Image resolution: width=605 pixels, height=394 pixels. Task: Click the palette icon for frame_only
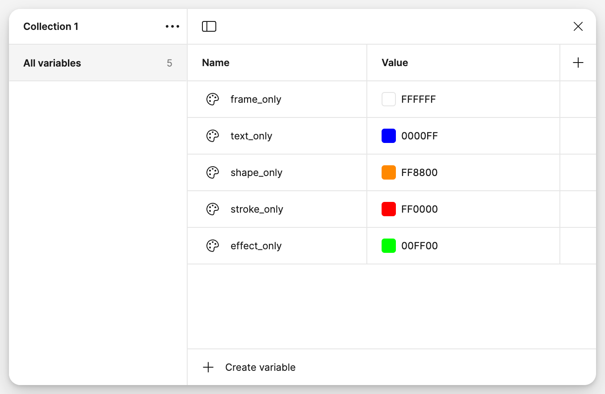click(x=213, y=99)
